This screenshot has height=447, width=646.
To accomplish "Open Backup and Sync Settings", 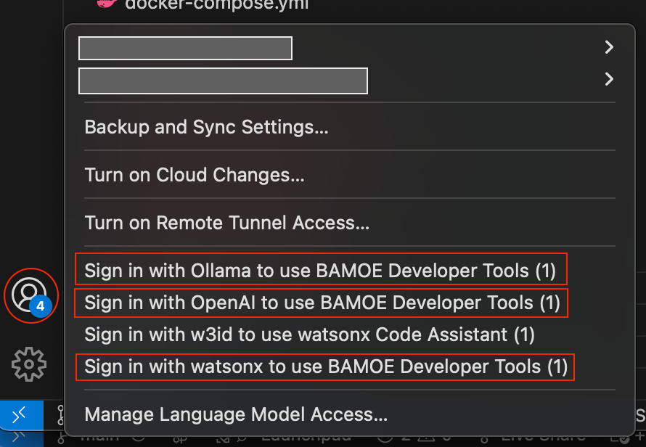I will [206, 127].
